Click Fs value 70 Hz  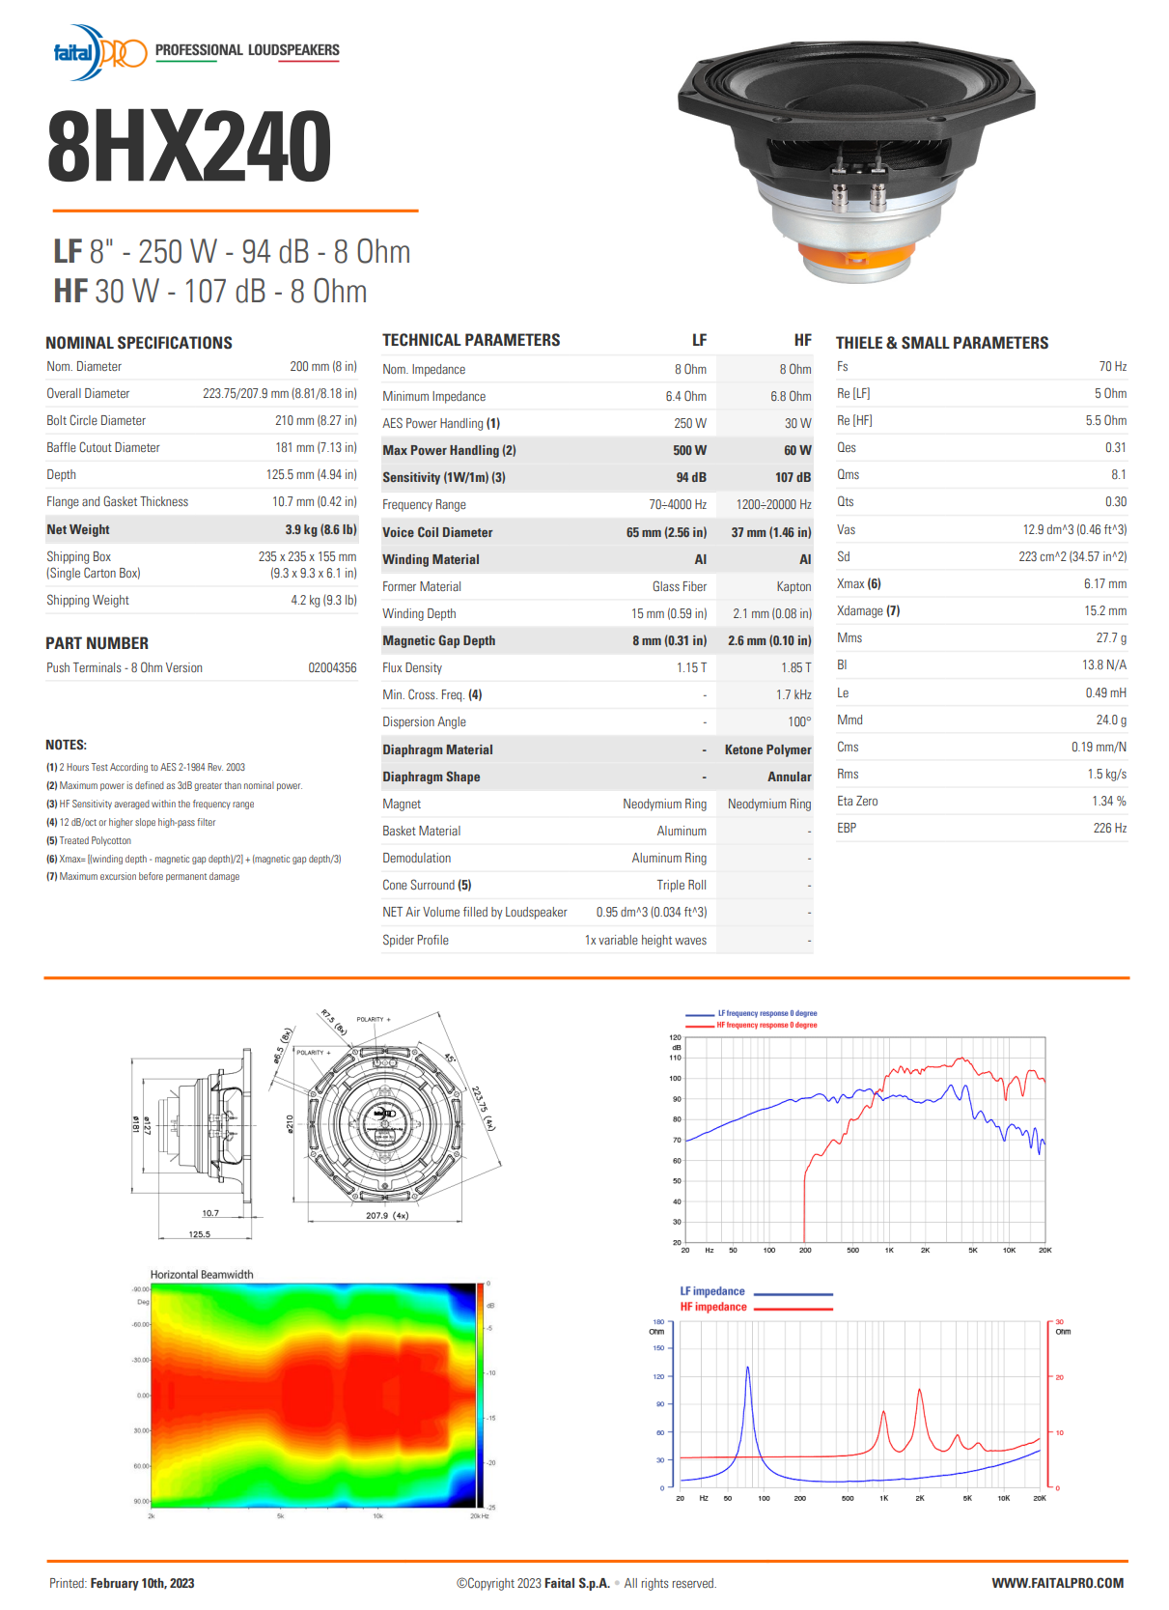click(1113, 367)
